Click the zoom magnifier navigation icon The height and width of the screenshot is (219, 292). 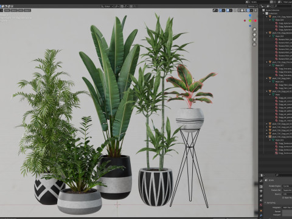[x=255, y=30]
